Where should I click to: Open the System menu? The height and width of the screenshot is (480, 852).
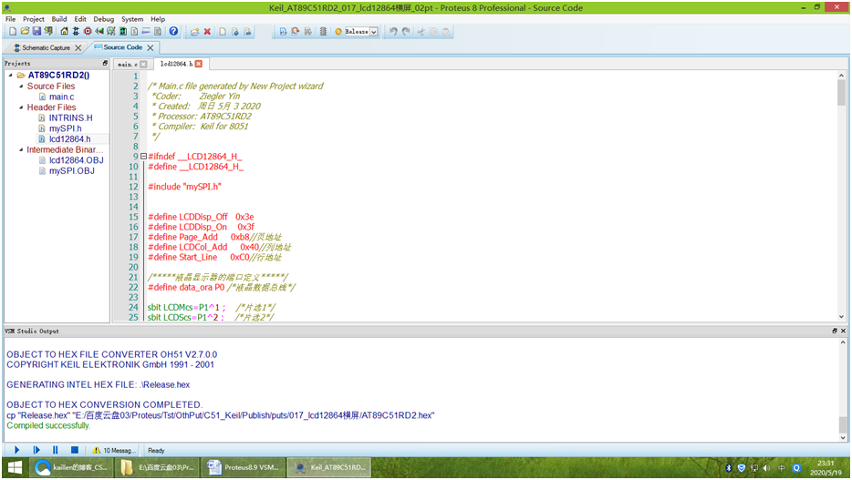point(132,19)
